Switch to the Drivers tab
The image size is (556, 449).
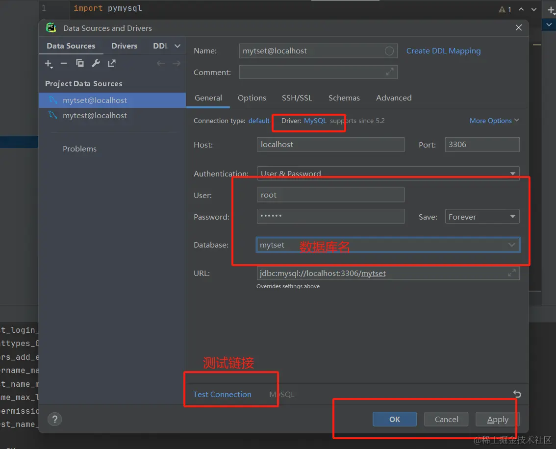pyautogui.click(x=124, y=46)
